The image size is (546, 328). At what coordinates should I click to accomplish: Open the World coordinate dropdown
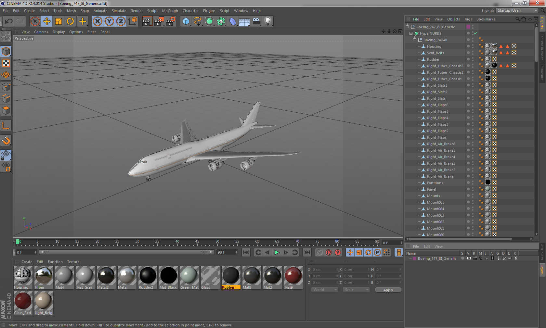325,290
